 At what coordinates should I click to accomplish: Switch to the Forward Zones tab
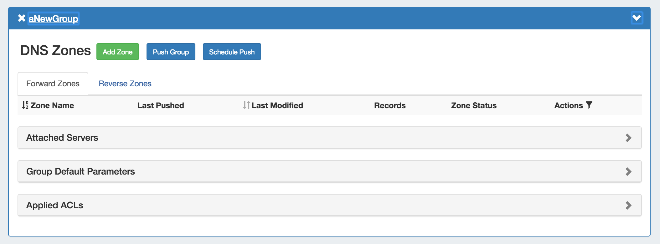click(53, 84)
